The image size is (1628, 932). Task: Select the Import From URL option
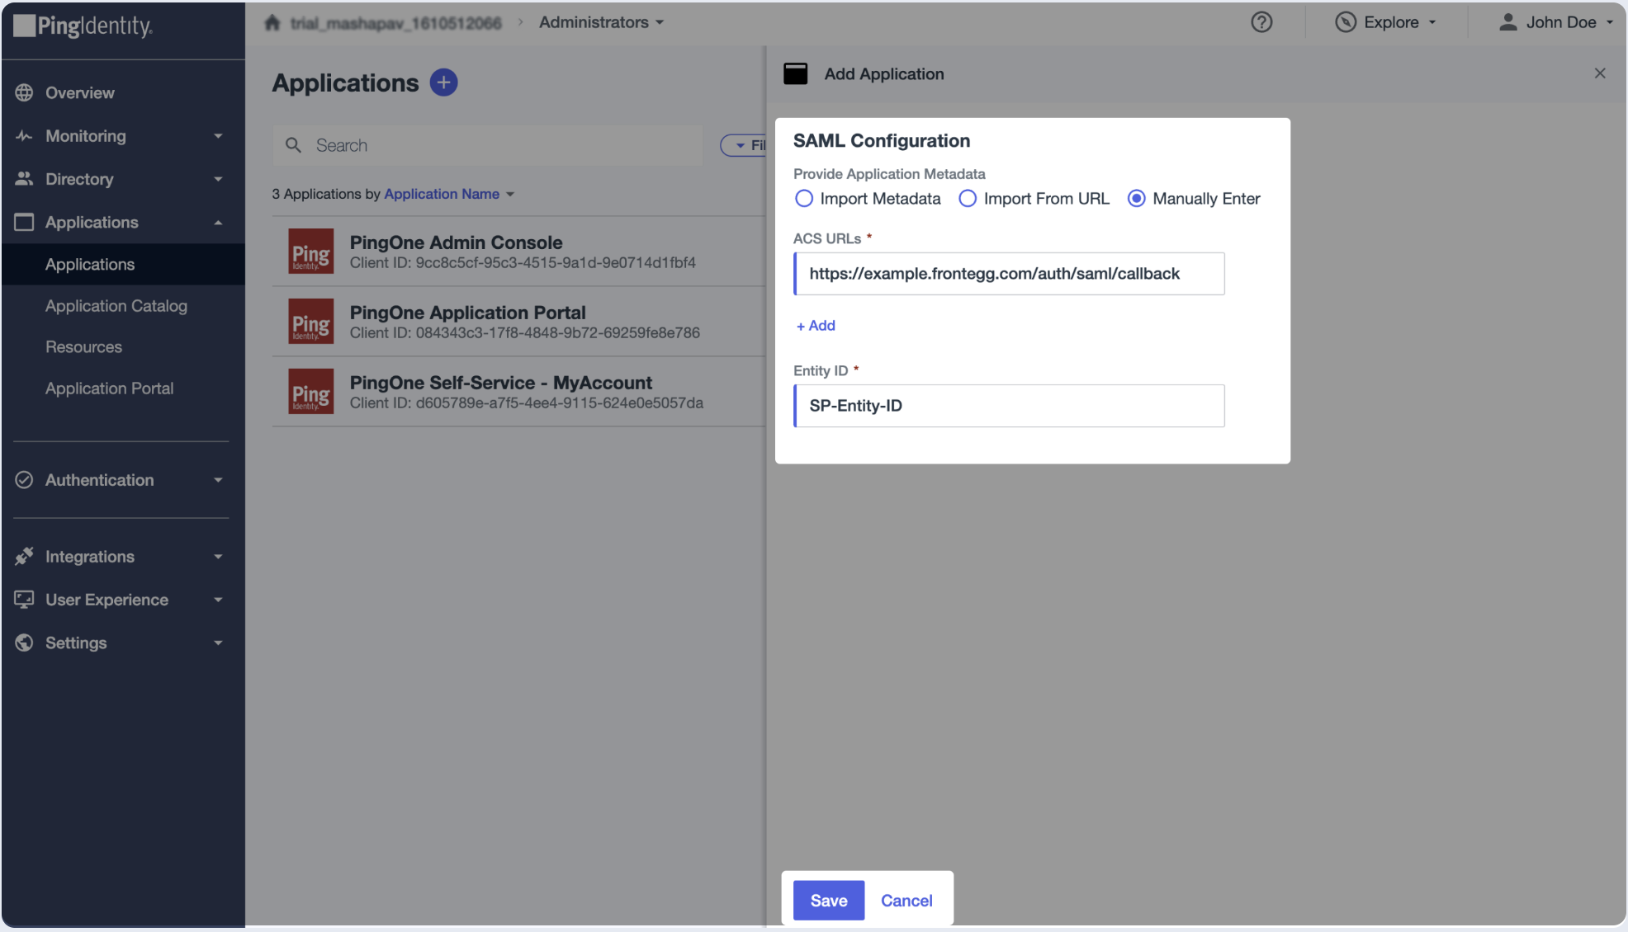tap(968, 199)
